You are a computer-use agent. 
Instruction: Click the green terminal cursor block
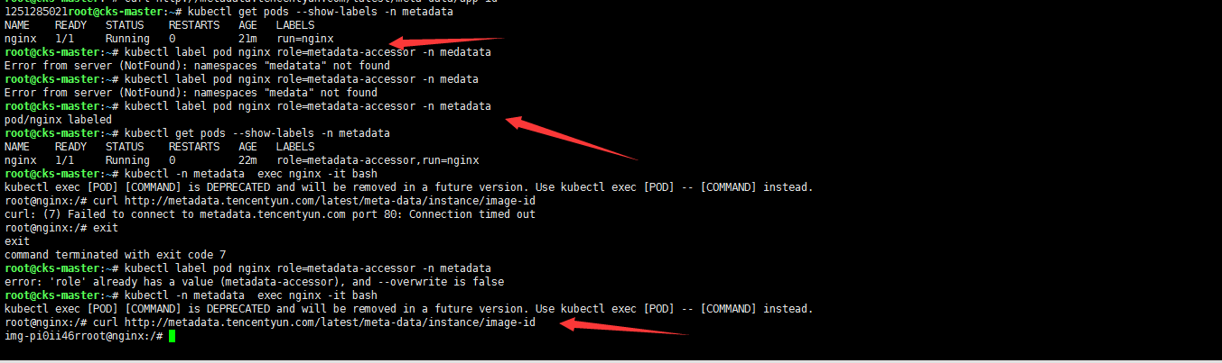pyautogui.click(x=172, y=336)
